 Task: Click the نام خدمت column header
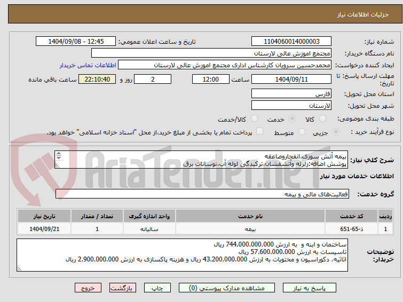pyautogui.click(x=250, y=216)
